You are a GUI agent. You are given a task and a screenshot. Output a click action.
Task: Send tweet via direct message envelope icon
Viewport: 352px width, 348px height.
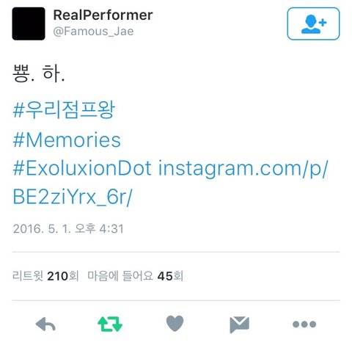pyautogui.click(x=240, y=325)
